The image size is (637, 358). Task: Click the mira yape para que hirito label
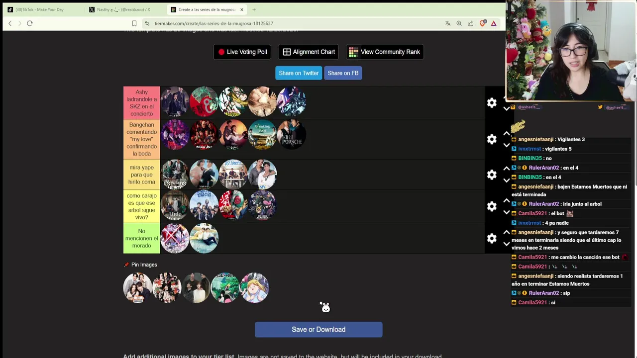tap(142, 175)
